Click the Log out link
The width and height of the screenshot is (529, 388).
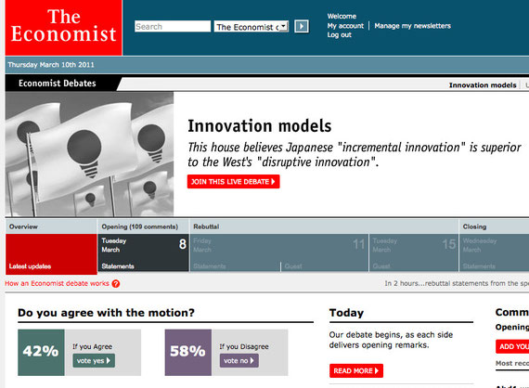(x=339, y=34)
